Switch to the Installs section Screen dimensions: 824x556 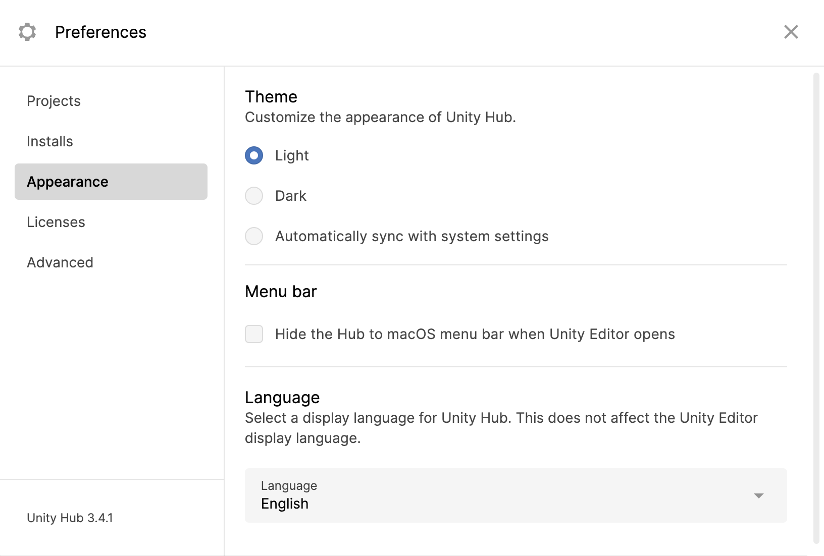pyautogui.click(x=50, y=141)
